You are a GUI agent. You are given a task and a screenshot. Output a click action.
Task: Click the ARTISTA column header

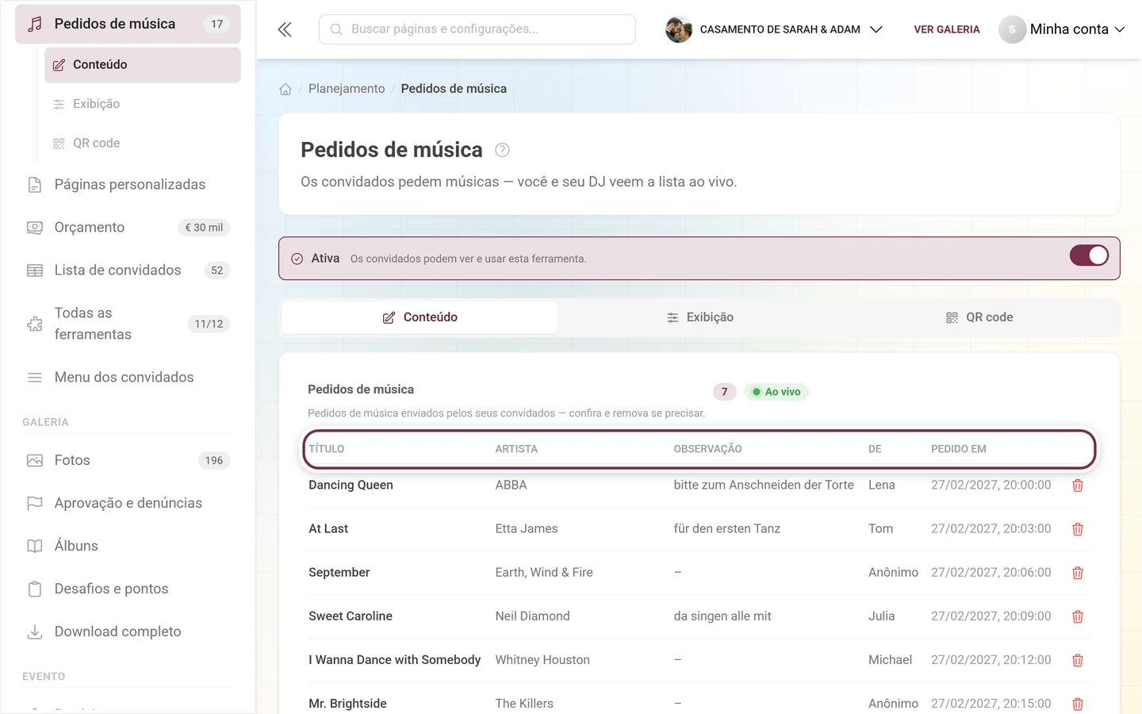[516, 449]
